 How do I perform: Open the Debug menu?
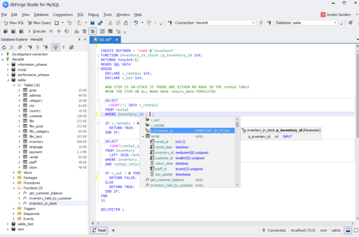93,14
